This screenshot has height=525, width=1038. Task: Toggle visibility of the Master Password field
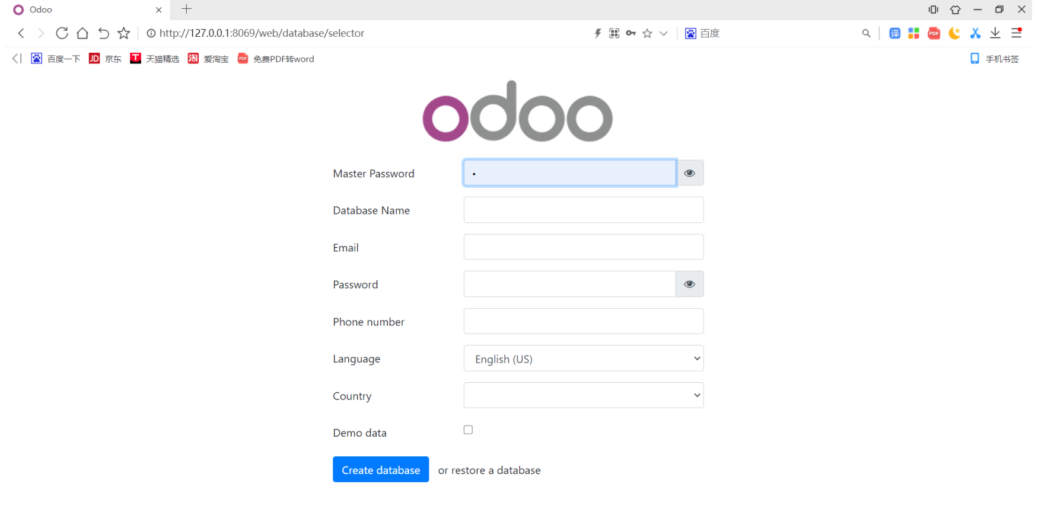coord(689,172)
